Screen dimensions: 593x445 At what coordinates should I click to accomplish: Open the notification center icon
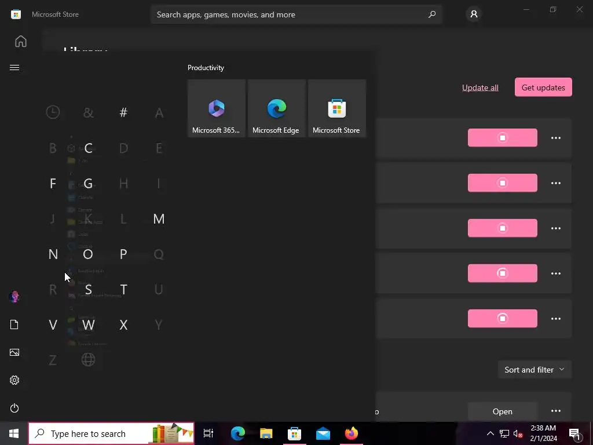pos(575,433)
